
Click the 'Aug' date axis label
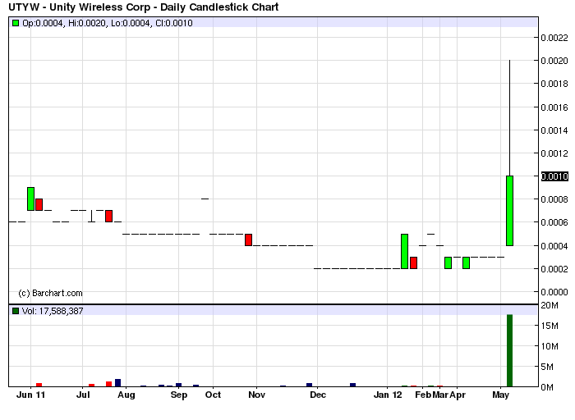tap(126, 395)
